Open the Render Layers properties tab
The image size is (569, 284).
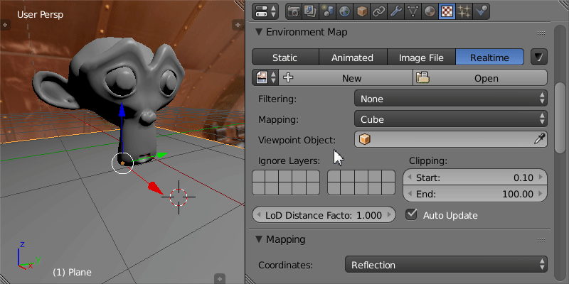[311, 11]
